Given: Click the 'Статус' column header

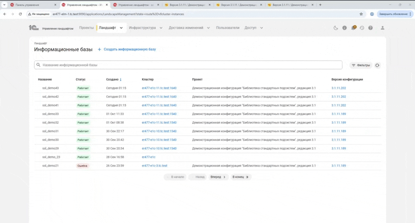Looking at the screenshot, I should click(80, 79).
